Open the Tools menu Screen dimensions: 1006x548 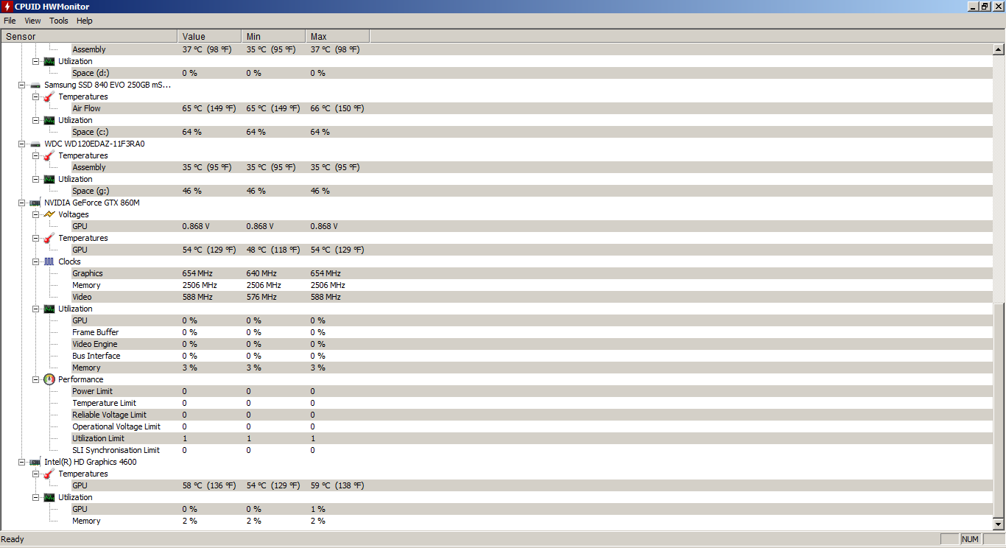tap(59, 21)
